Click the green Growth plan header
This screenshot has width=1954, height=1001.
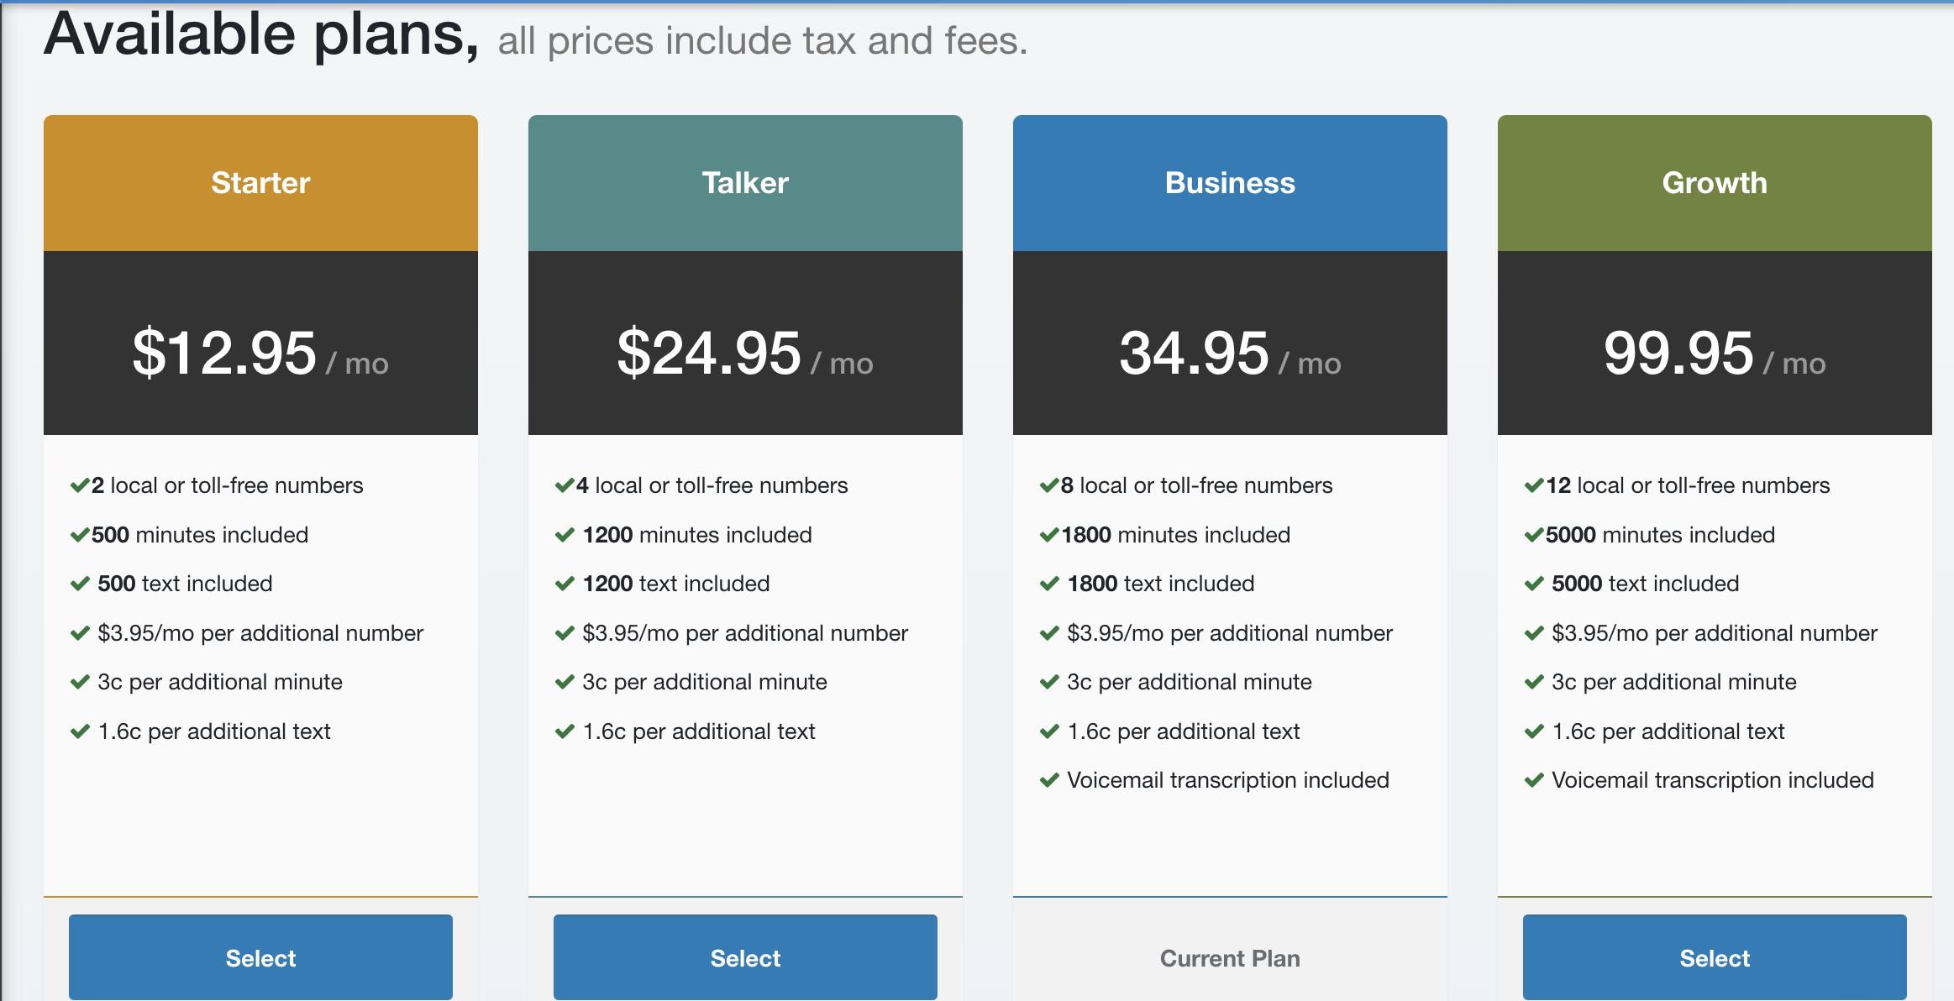(1715, 183)
